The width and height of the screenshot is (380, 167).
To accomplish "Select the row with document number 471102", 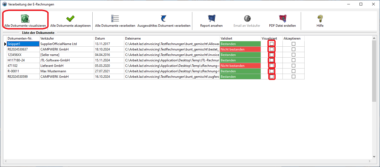I will tap(23, 66).
